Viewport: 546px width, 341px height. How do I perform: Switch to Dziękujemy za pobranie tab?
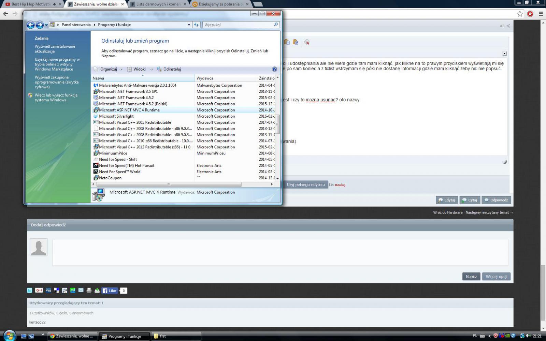[221, 4]
